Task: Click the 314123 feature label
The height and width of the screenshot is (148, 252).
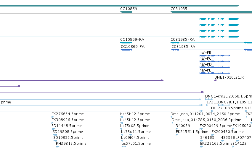Action: pyautogui.click(x=240, y=144)
